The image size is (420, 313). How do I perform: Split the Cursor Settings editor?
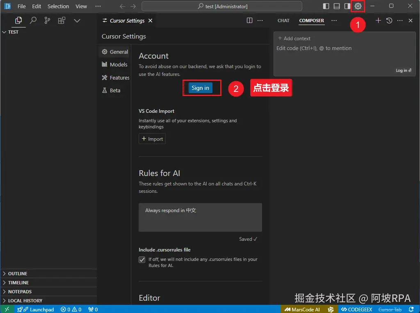[x=249, y=21]
